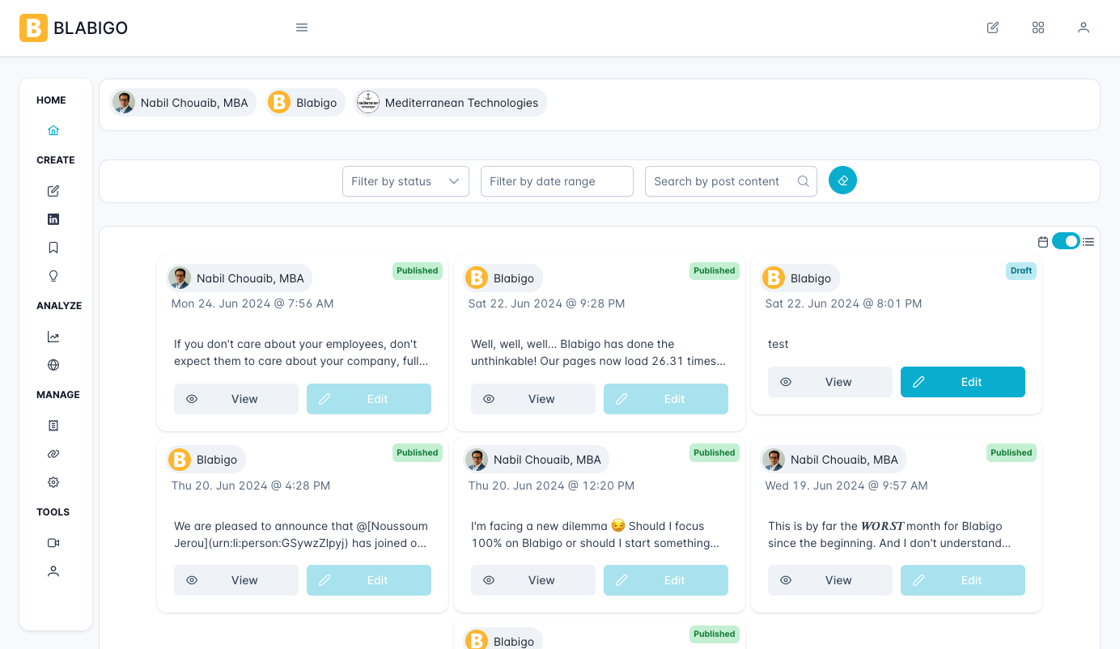The image size is (1120, 649).
Task: Click the Wed 19. Jun 2024 @ 9:57 AM date
Action: (846, 486)
